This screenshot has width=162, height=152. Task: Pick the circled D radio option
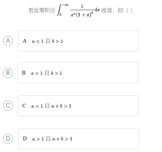click(8, 139)
